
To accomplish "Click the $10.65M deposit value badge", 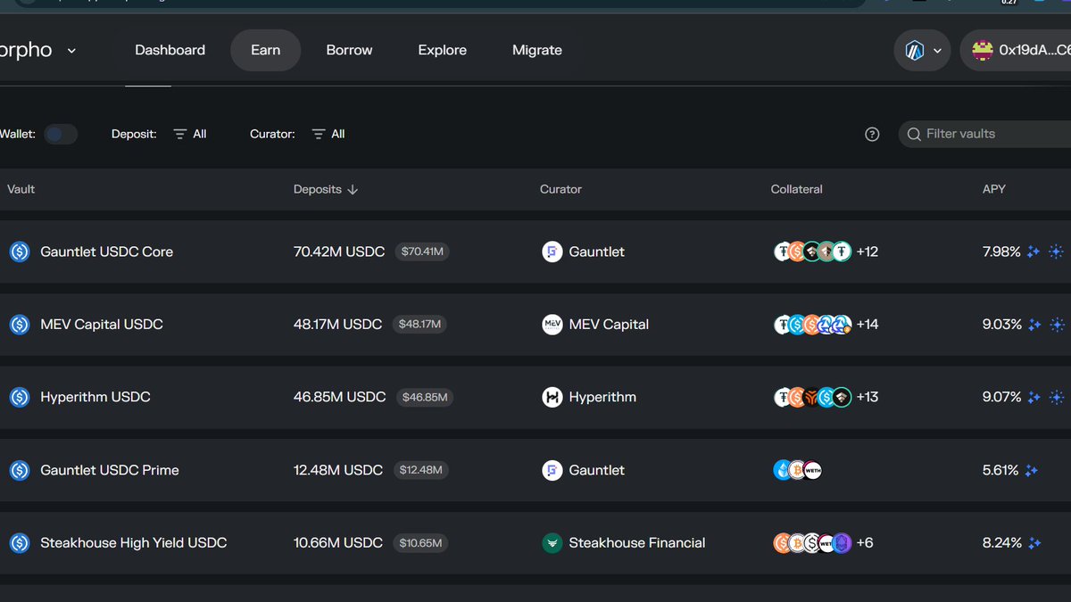I will [422, 542].
